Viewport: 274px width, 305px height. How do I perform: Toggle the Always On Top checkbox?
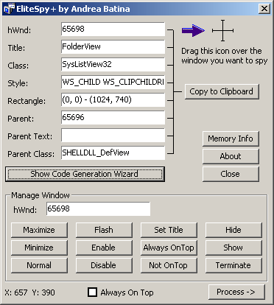point(93,292)
